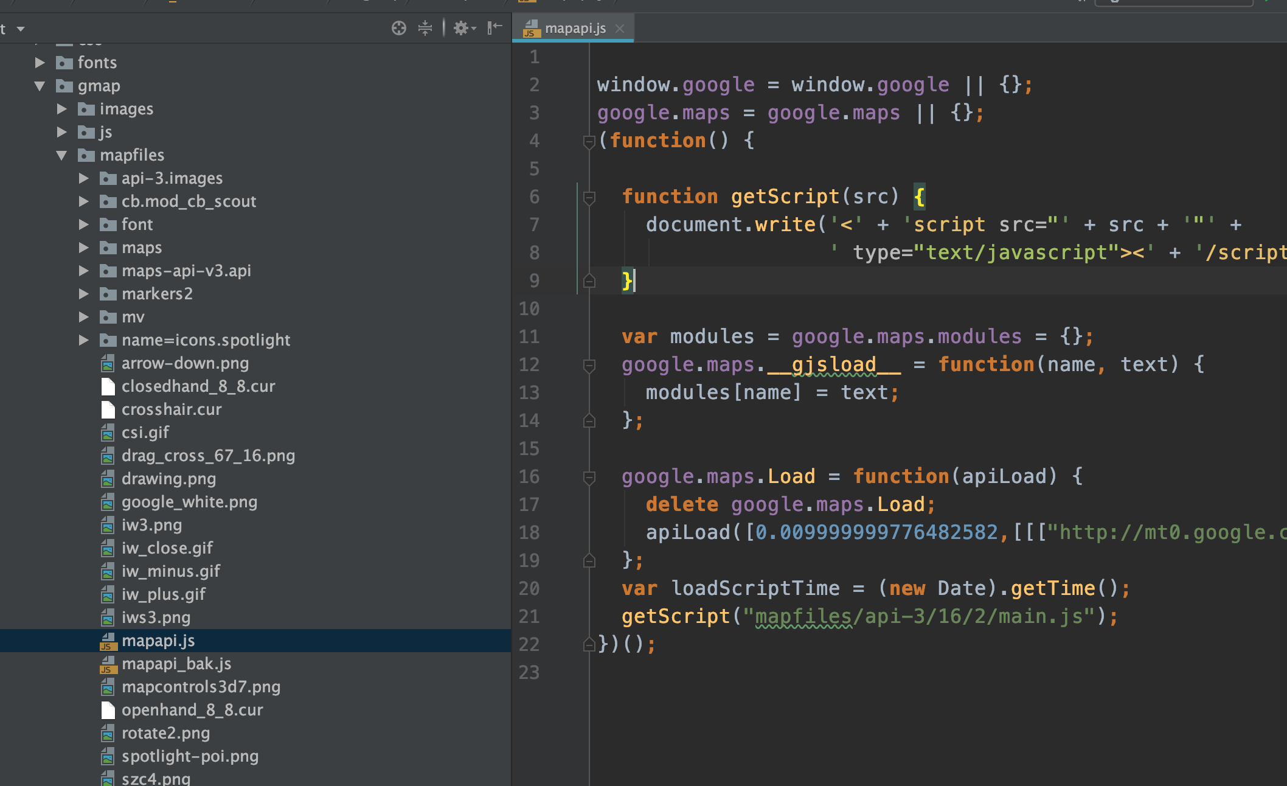Collapse the mapfiles folder

(61, 155)
